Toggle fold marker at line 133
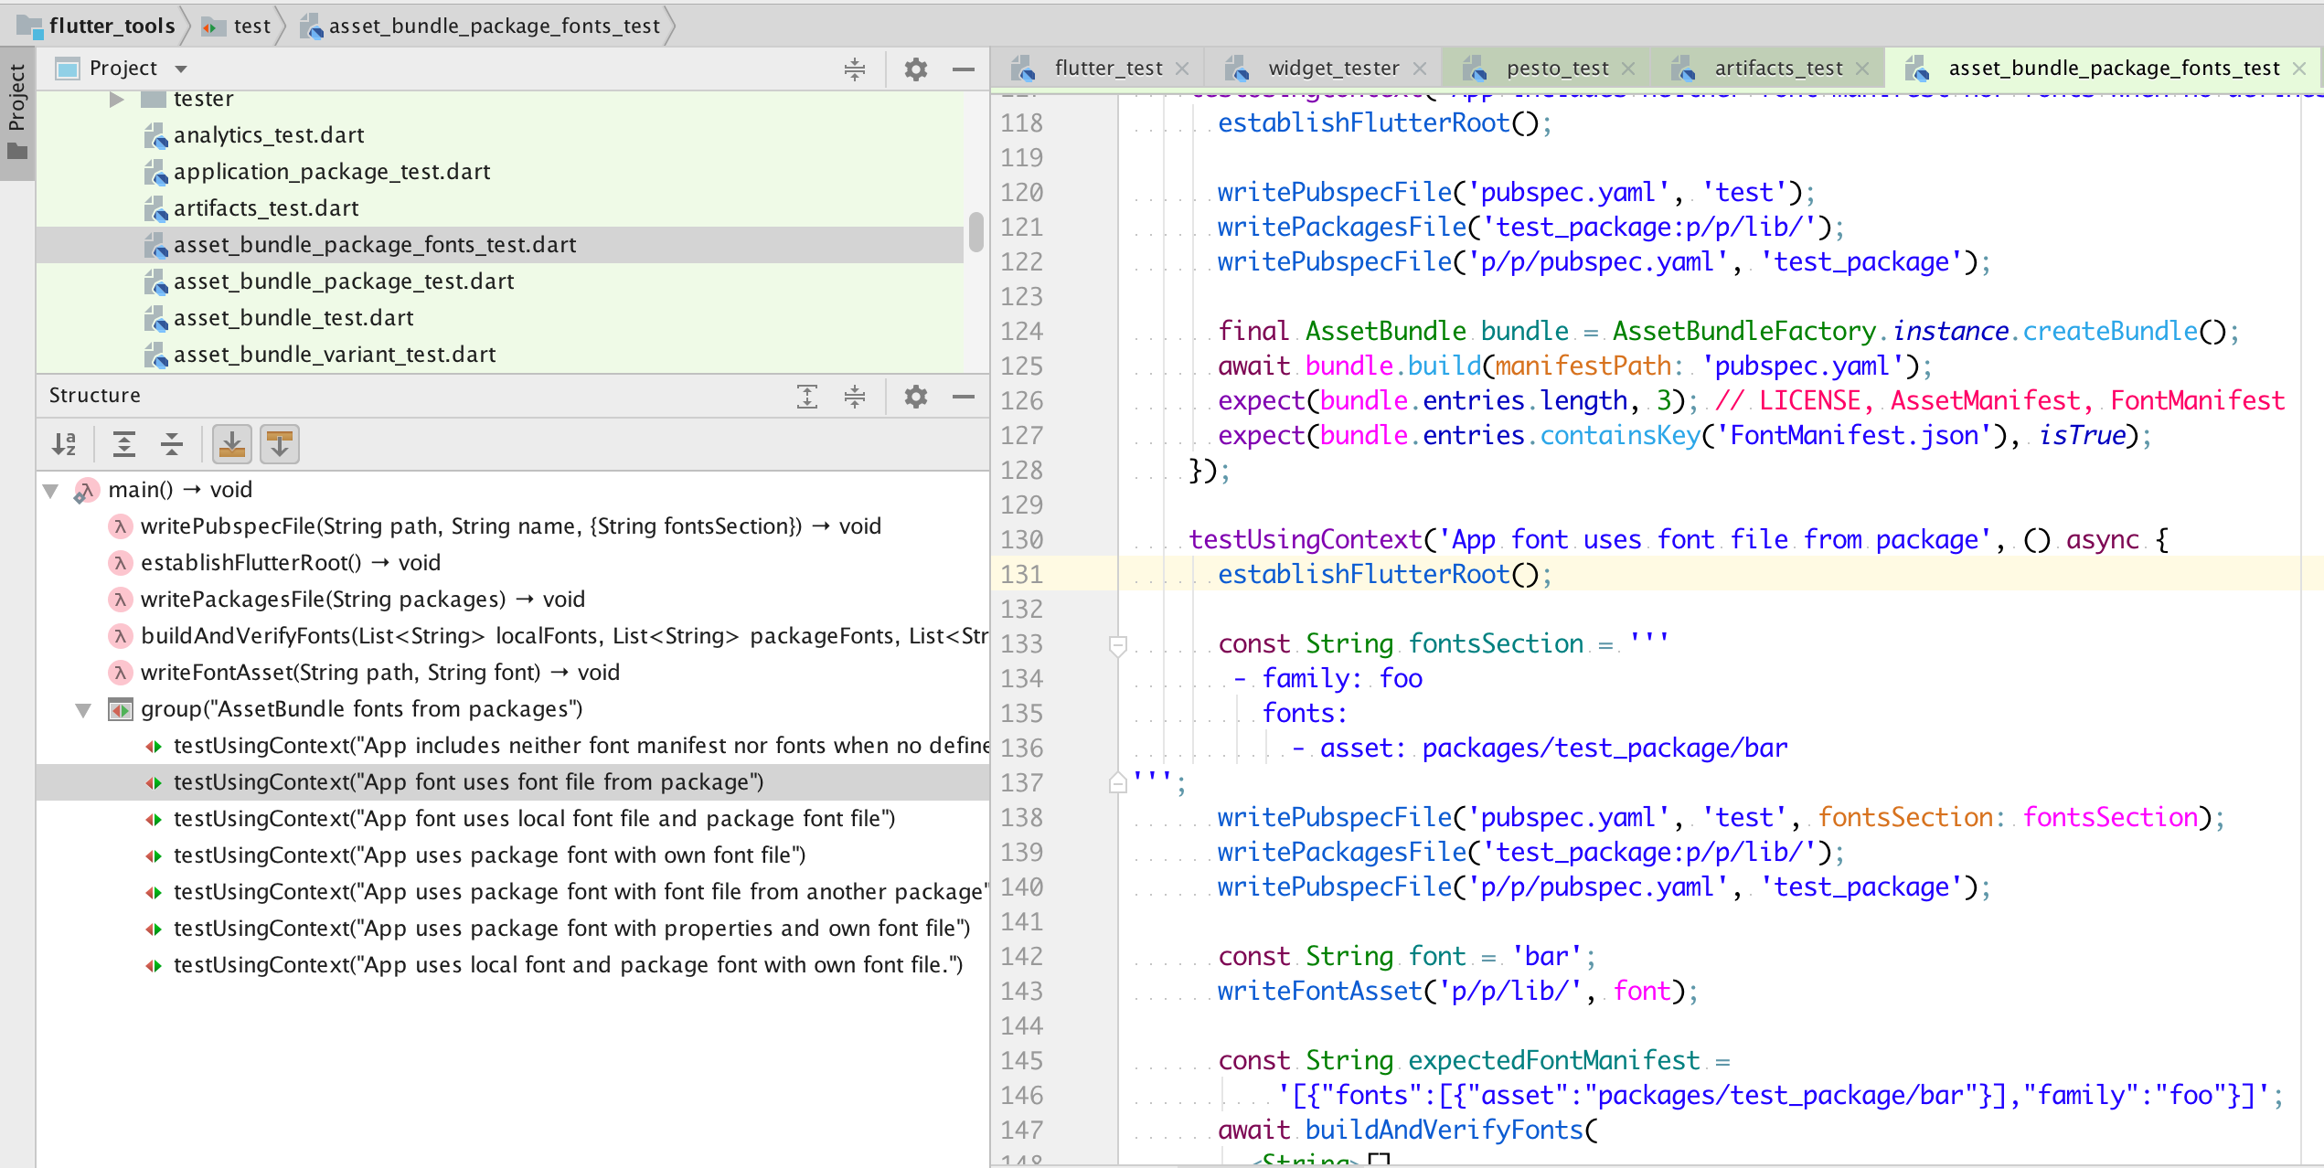This screenshot has width=2324, height=1168. coord(1117,645)
